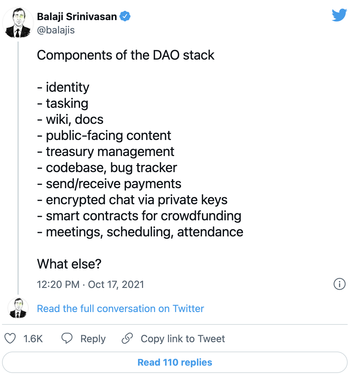Click the chain link copy icon
The height and width of the screenshot is (375, 353).
(x=127, y=339)
